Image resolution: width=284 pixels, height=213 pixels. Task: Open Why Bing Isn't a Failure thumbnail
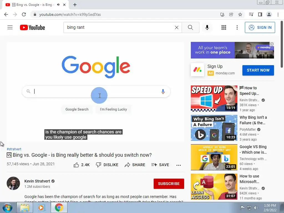tap(214, 128)
